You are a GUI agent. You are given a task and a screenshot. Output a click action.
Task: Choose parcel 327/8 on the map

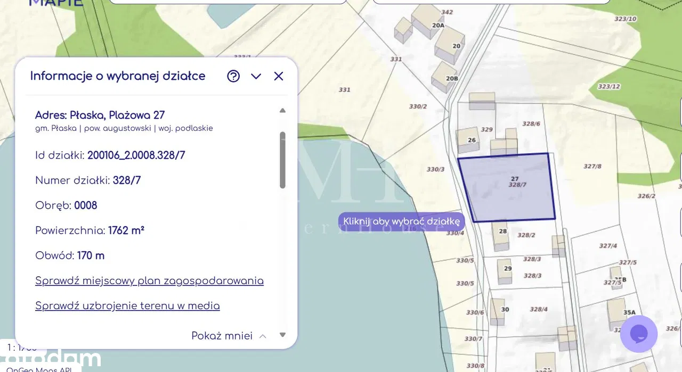(592, 167)
